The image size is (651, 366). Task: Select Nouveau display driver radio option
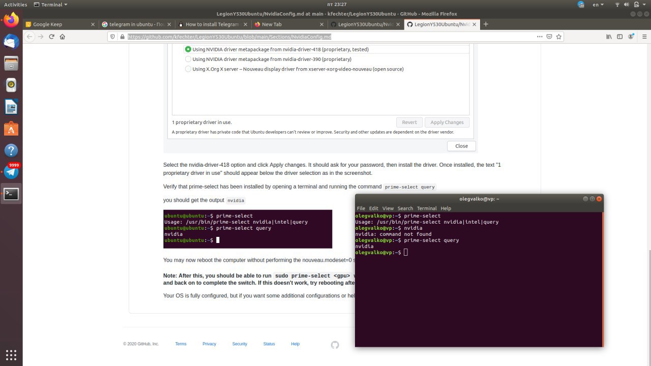point(188,69)
